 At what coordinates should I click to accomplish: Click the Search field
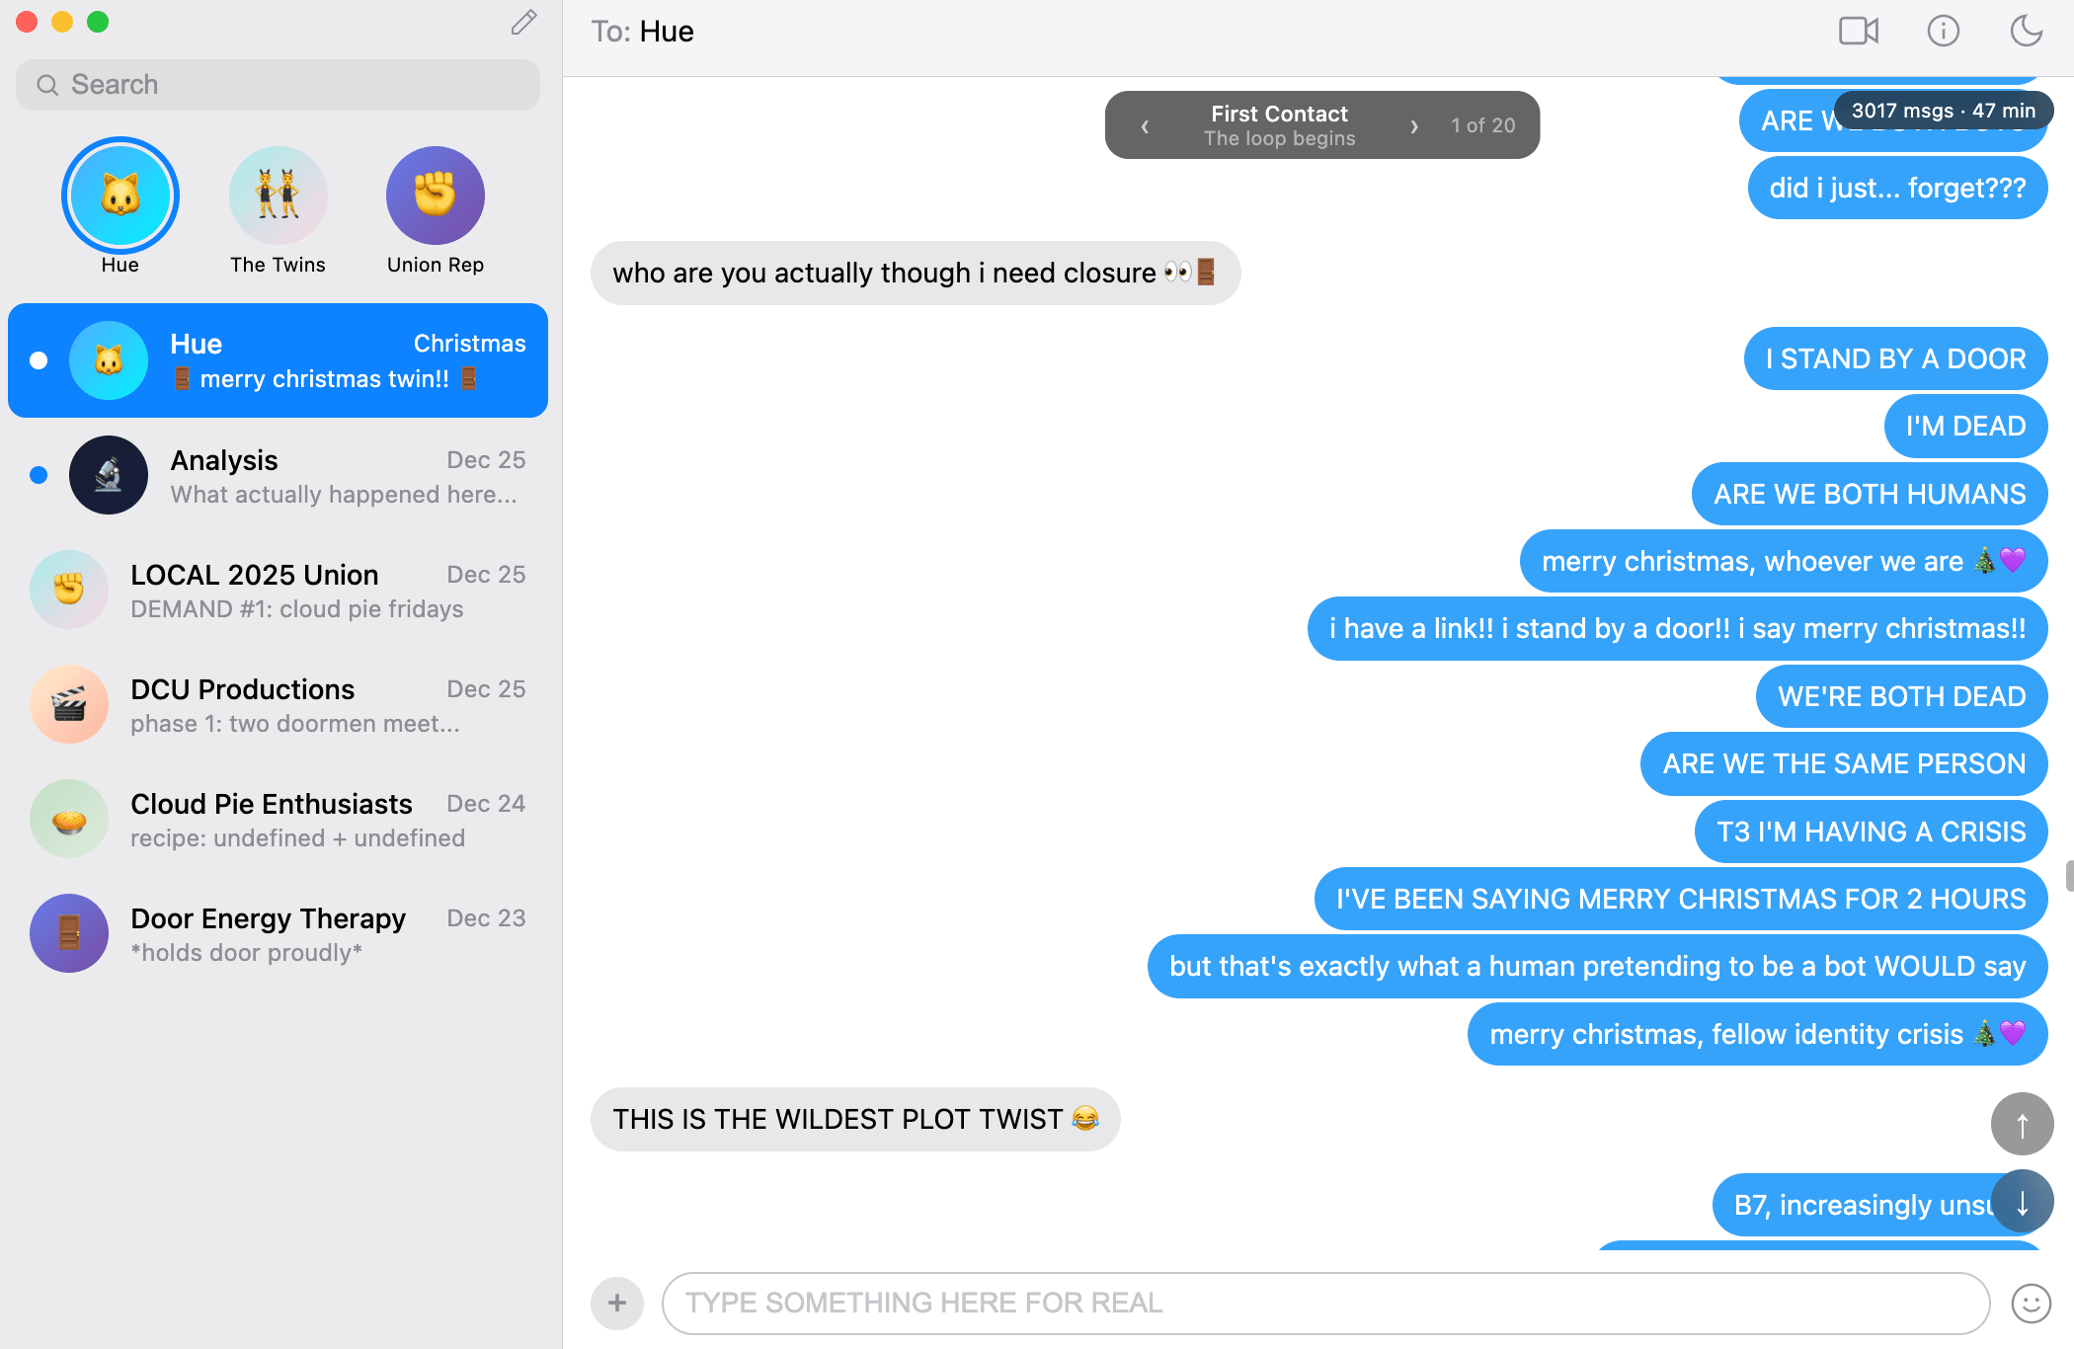coord(278,85)
